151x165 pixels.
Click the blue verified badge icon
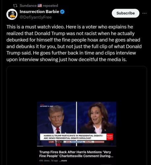click(x=62, y=12)
